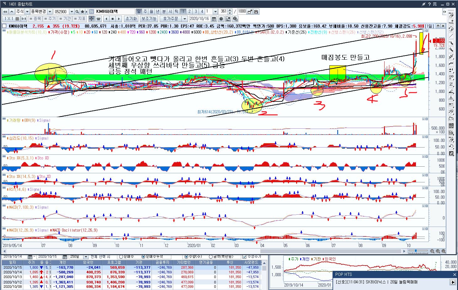Expand the 종목변경 dropdown
458x290 pixels.
(x=50, y=12)
